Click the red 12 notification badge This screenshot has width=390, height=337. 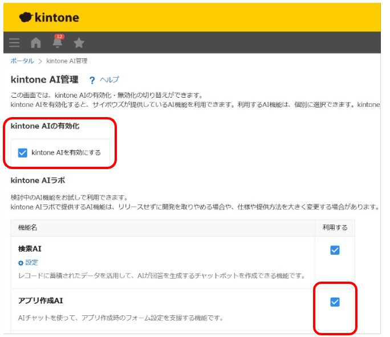59,37
